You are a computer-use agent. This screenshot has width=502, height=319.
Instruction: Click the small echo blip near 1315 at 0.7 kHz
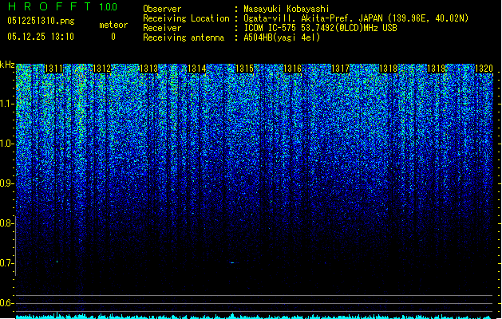point(233,262)
